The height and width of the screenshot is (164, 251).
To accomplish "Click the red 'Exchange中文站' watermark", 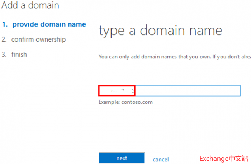I will pyautogui.click(x=223, y=158).
